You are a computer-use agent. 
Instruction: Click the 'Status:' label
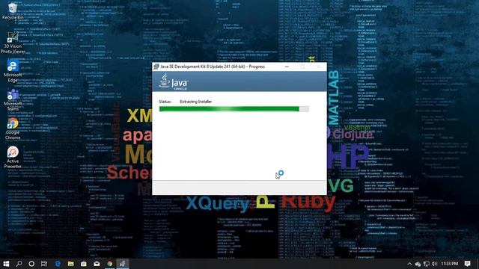(x=165, y=102)
